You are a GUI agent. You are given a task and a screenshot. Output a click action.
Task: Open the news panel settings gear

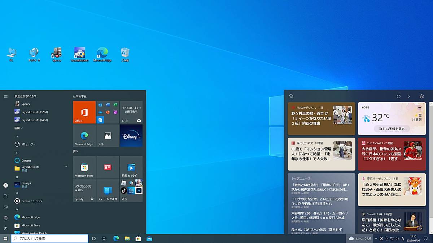coord(421,96)
